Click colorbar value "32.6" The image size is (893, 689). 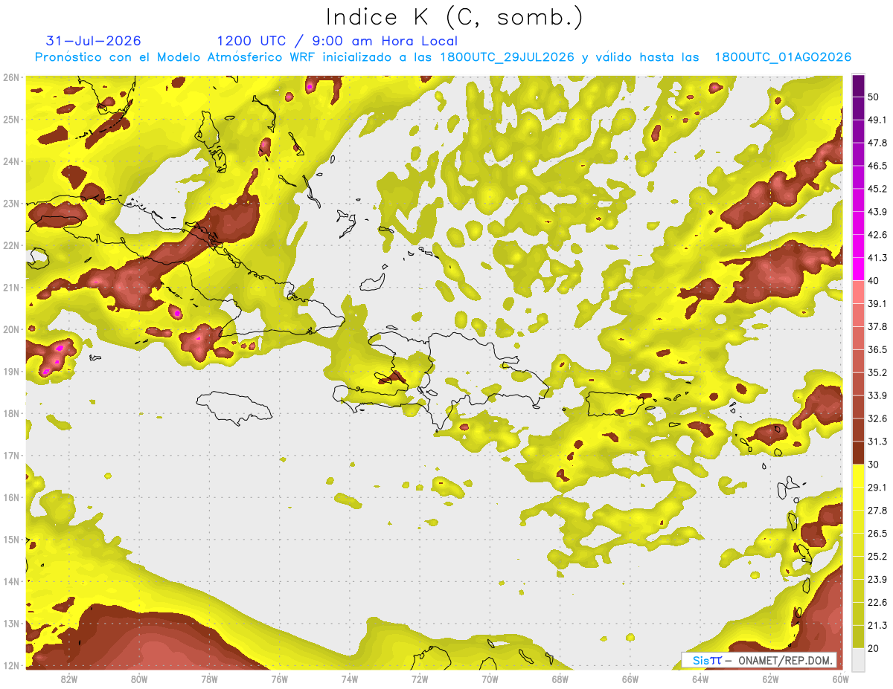tap(877, 418)
